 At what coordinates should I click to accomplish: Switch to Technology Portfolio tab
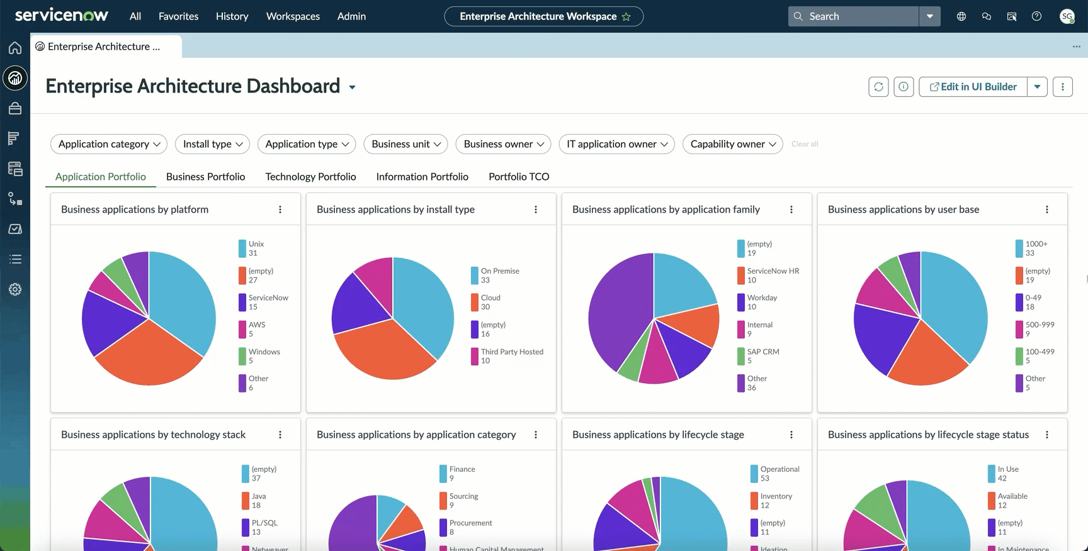pyautogui.click(x=311, y=177)
